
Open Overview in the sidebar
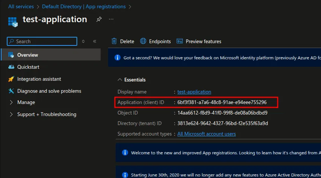click(51, 55)
